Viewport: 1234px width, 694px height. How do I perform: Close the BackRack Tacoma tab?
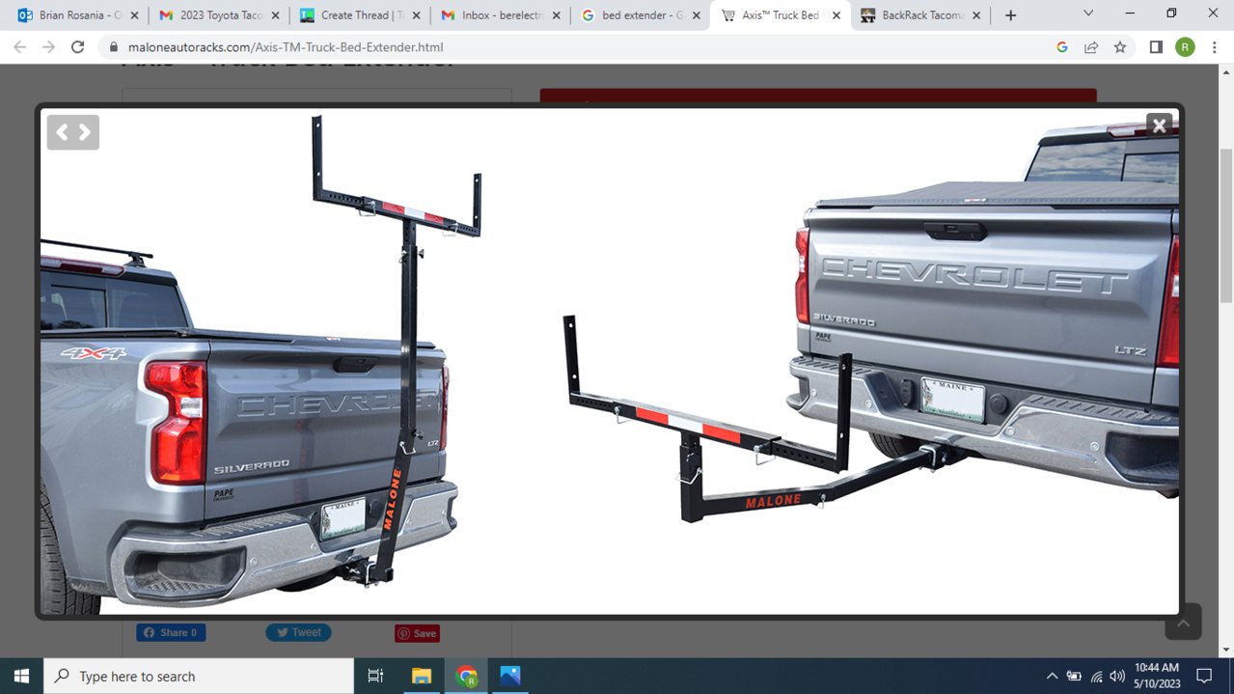(x=977, y=15)
